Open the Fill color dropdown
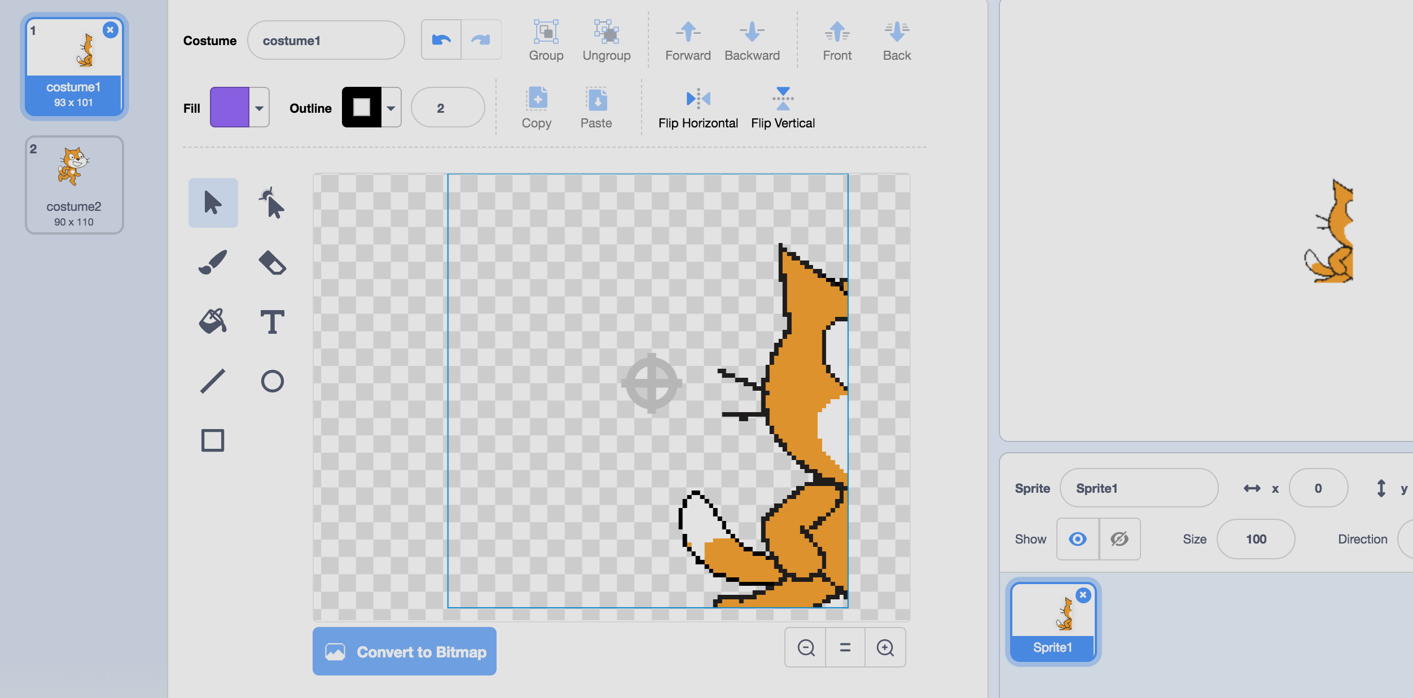Screen dimensions: 1413x698 [259, 107]
